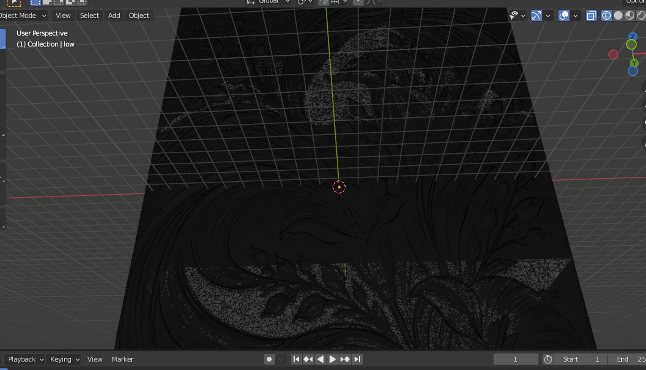Screen dimensions: 646x370
Task: Open the Object Mode dropdown
Action: click(23, 15)
